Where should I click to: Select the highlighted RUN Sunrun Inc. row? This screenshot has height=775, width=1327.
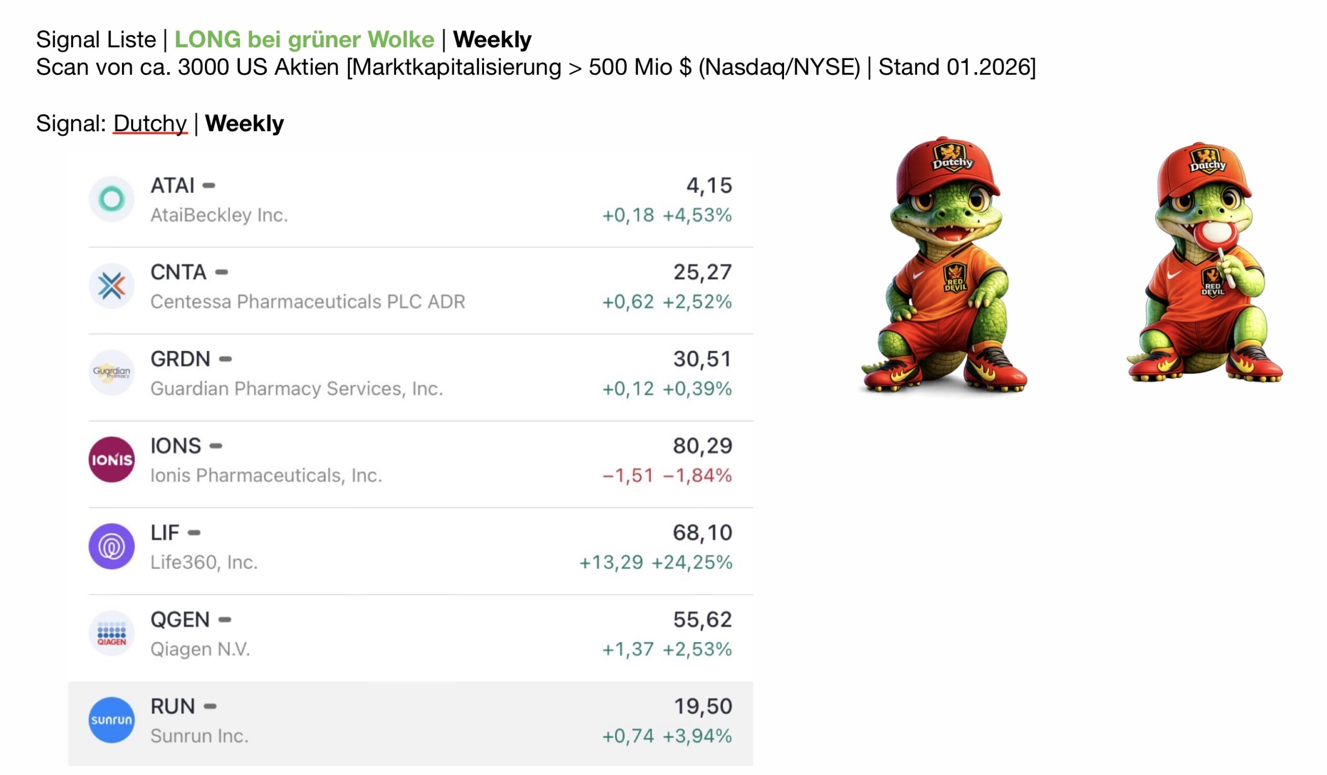pos(410,723)
